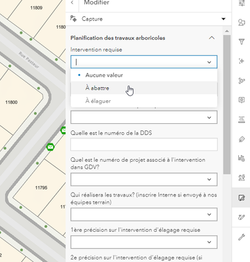
Task: Click the form scrollbar up arrow
Action: click(x=227, y=31)
